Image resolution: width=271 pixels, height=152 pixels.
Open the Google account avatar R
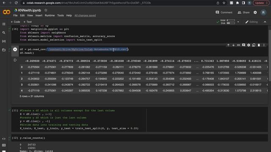tap(263, 12)
